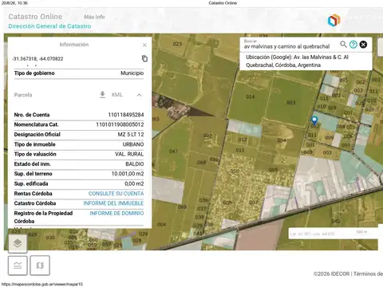Collapse the Parcela section
This screenshot has width=383, height=287.
pos(139,95)
